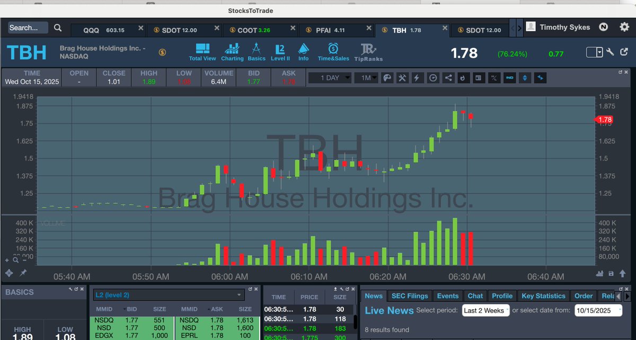636x340 pixels.
Task: Open wrench settings beside TBH quote
Action: click(610, 52)
